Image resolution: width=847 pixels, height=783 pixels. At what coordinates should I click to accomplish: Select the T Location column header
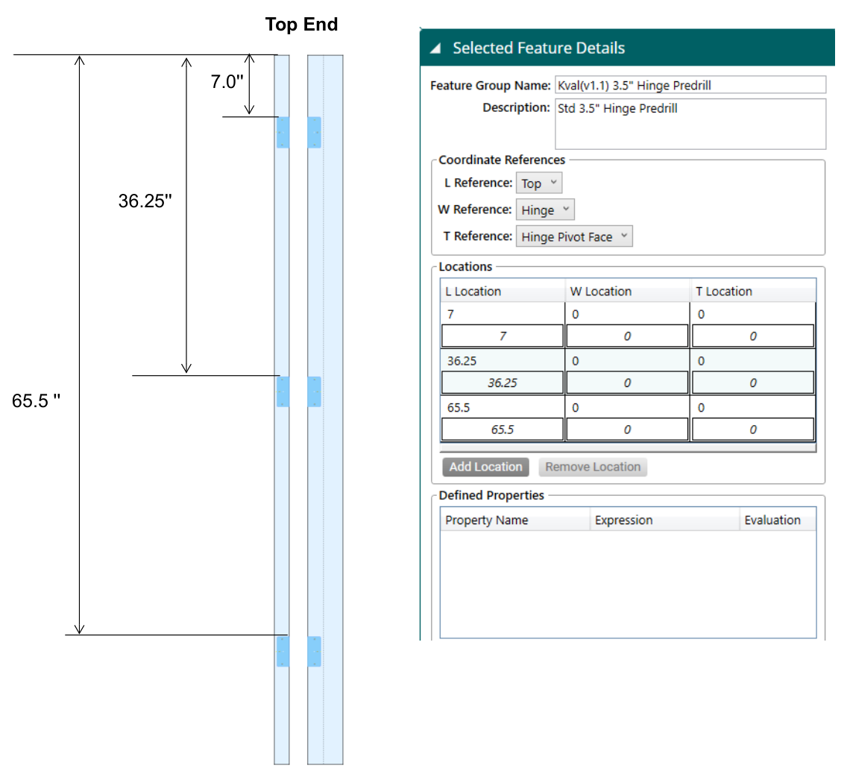(753, 292)
